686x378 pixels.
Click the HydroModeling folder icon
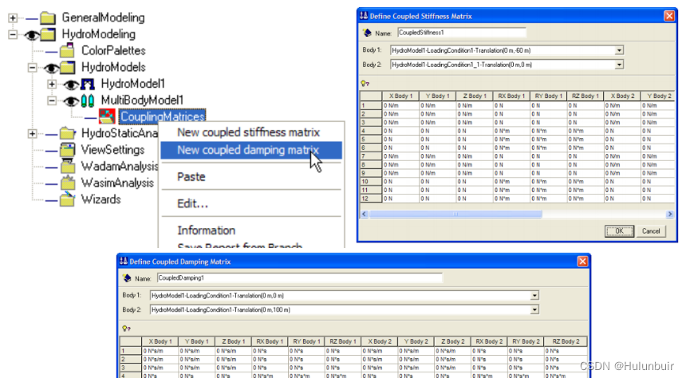(x=48, y=34)
